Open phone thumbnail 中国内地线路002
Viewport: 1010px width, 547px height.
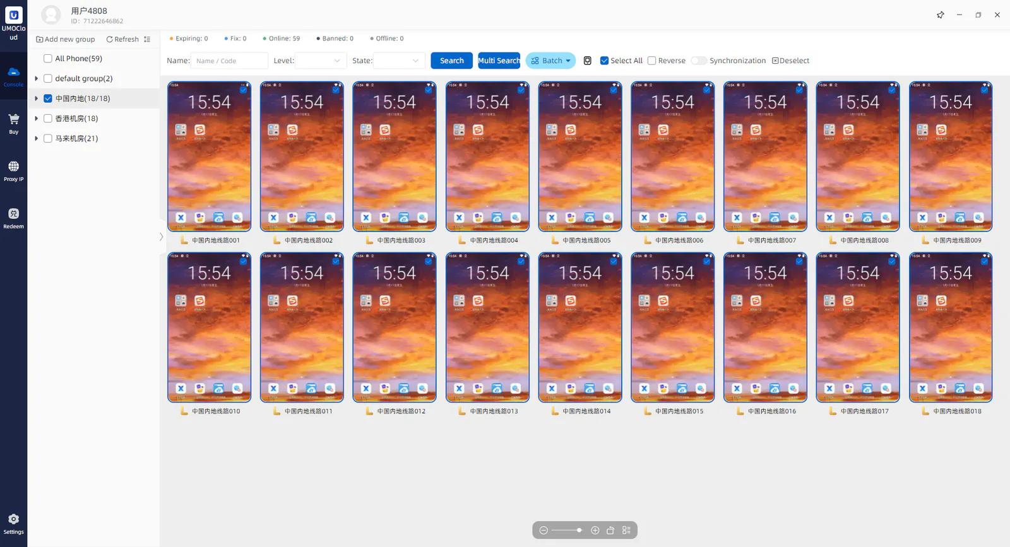[302, 156]
